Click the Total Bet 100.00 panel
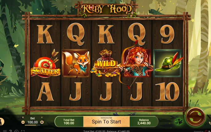The width and height of the screenshot is (211, 132). point(69,122)
